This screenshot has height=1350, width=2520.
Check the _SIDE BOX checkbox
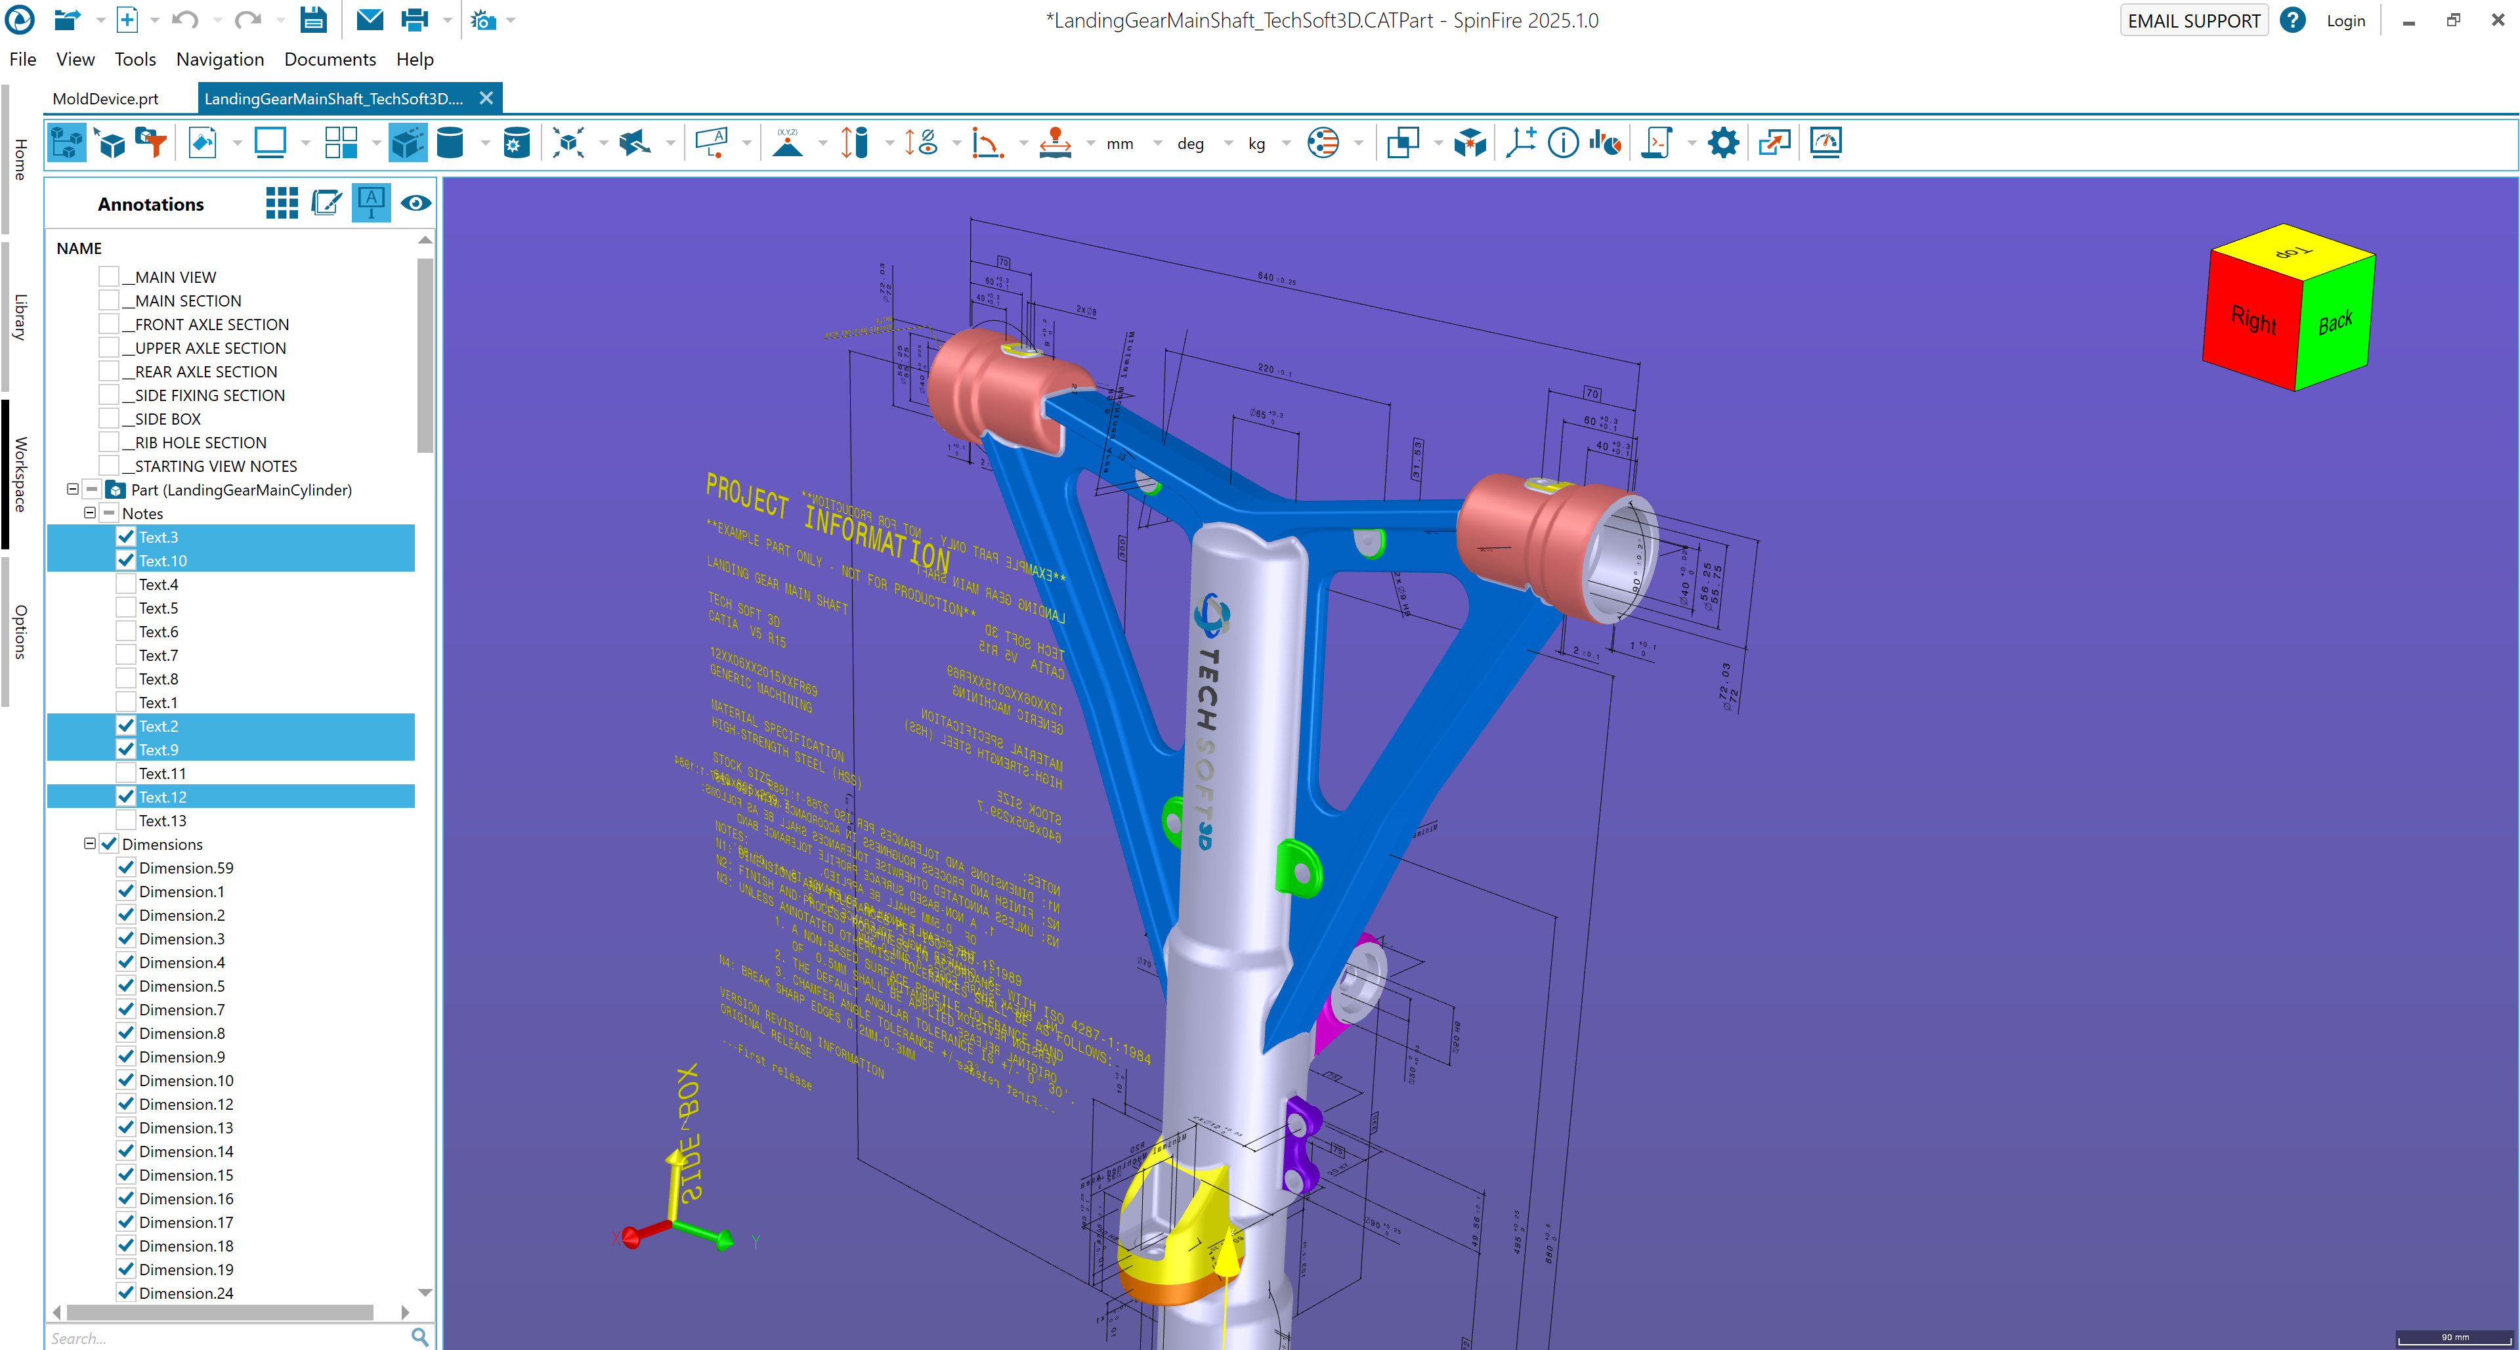(108, 419)
